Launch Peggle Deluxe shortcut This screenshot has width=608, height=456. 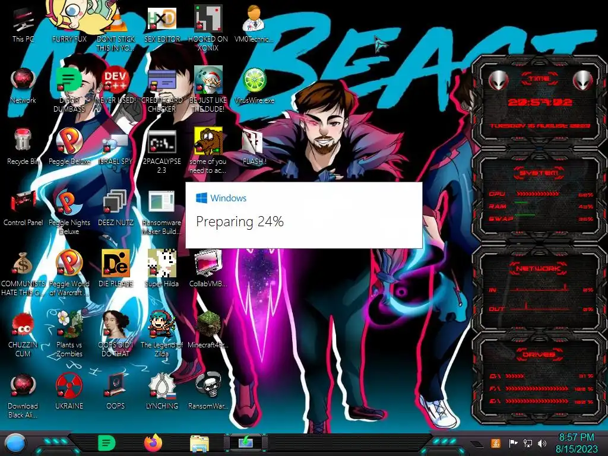[x=69, y=147]
